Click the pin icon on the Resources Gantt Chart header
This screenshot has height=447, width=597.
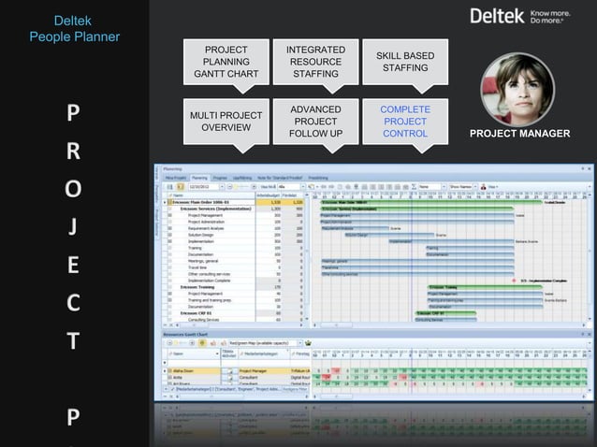click(x=583, y=335)
